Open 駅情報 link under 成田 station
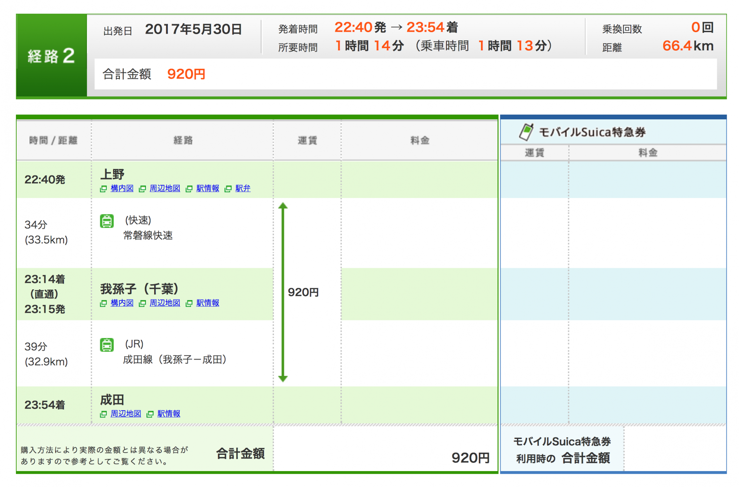739x487 pixels. click(x=169, y=413)
